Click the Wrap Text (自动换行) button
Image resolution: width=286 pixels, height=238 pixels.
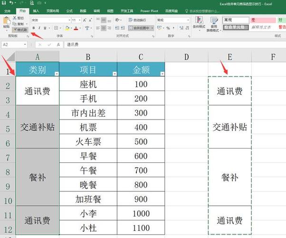point(137,20)
